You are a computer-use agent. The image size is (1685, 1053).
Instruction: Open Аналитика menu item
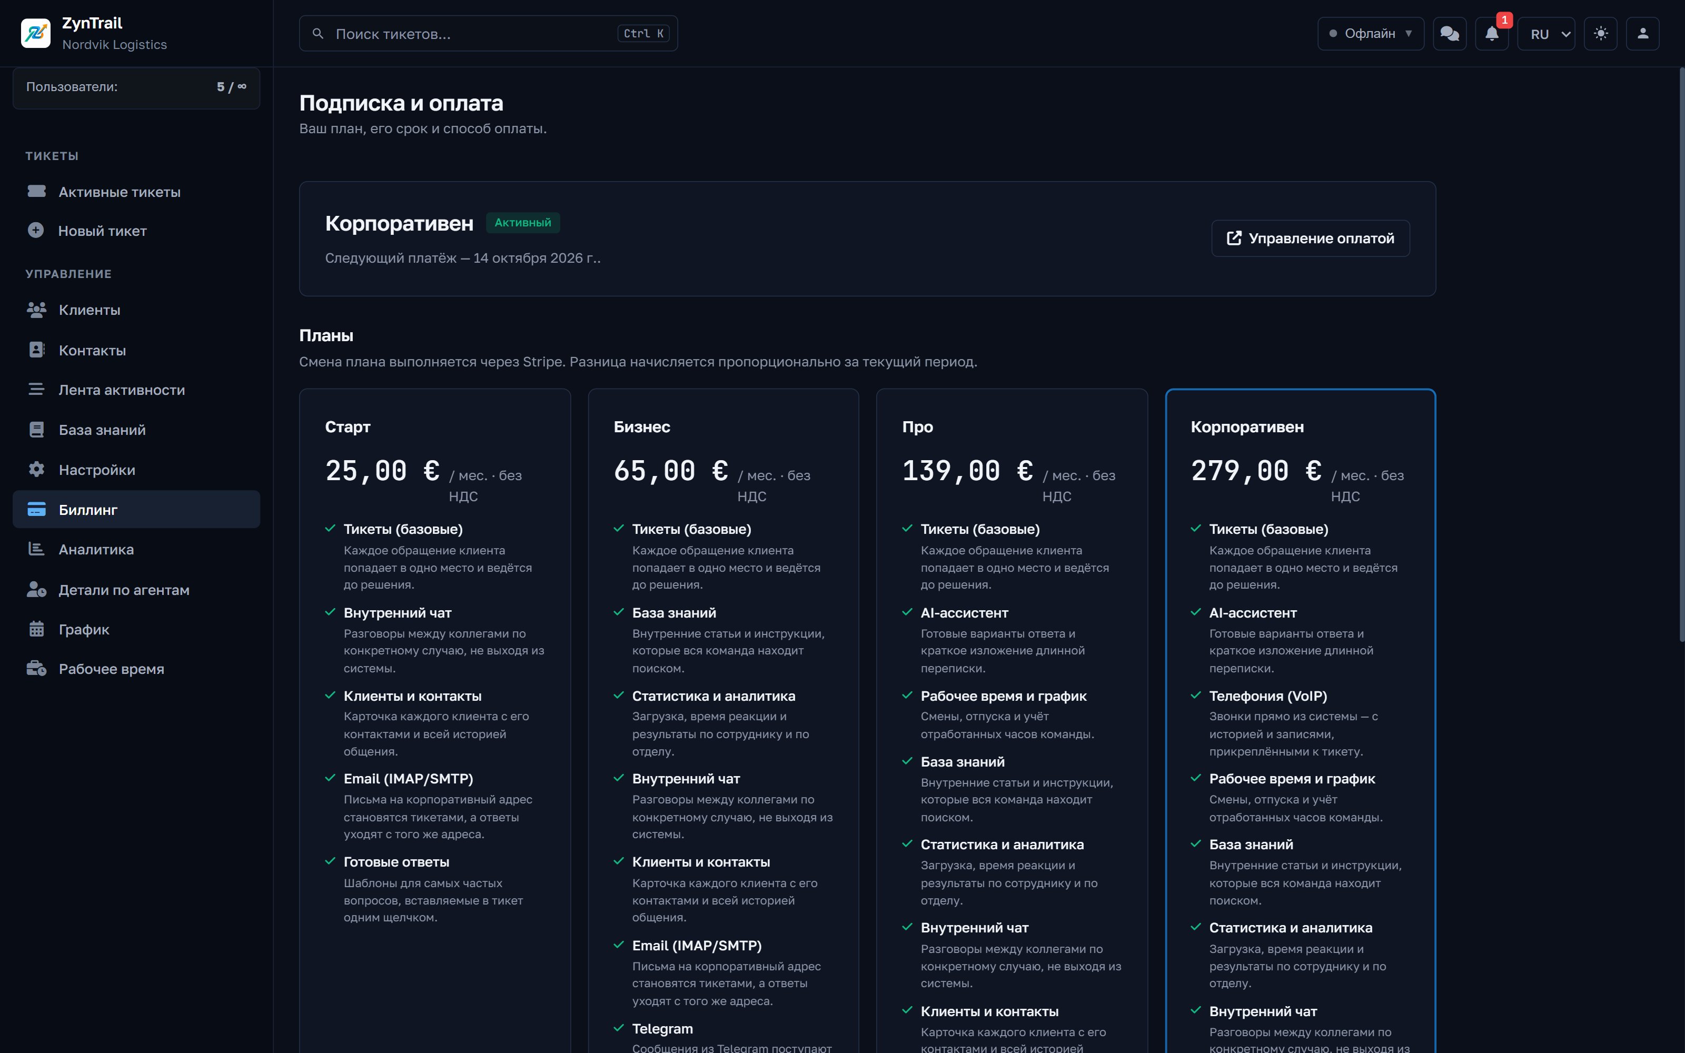pyautogui.click(x=136, y=550)
